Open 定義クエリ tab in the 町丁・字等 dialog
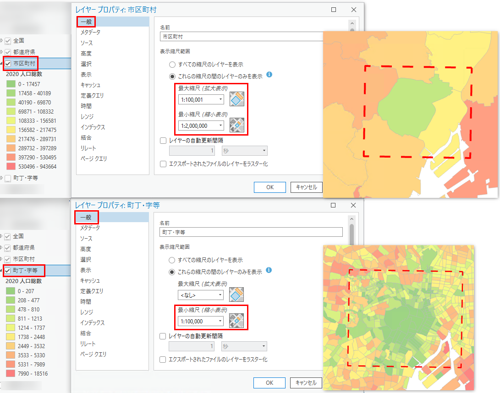The image size is (500, 393). [x=92, y=291]
